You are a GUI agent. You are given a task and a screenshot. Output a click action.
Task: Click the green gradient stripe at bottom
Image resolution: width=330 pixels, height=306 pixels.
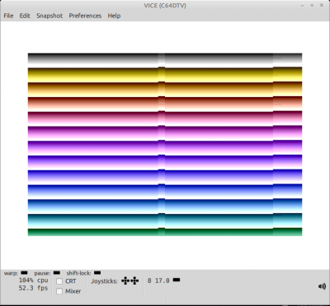[x=165, y=232]
